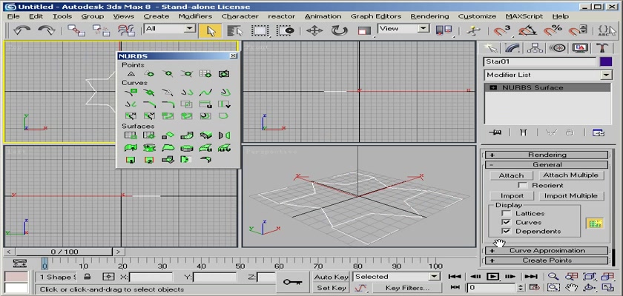
Task: Click the Pin Stack icon
Action: tap(495, 132)
